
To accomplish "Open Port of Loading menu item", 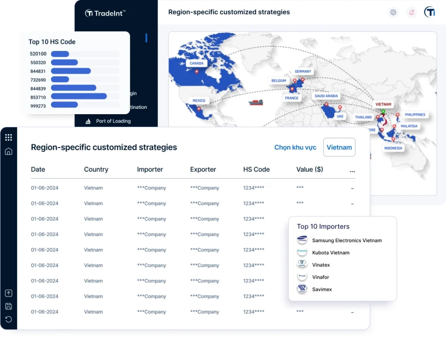I will [x=113, y=121].
